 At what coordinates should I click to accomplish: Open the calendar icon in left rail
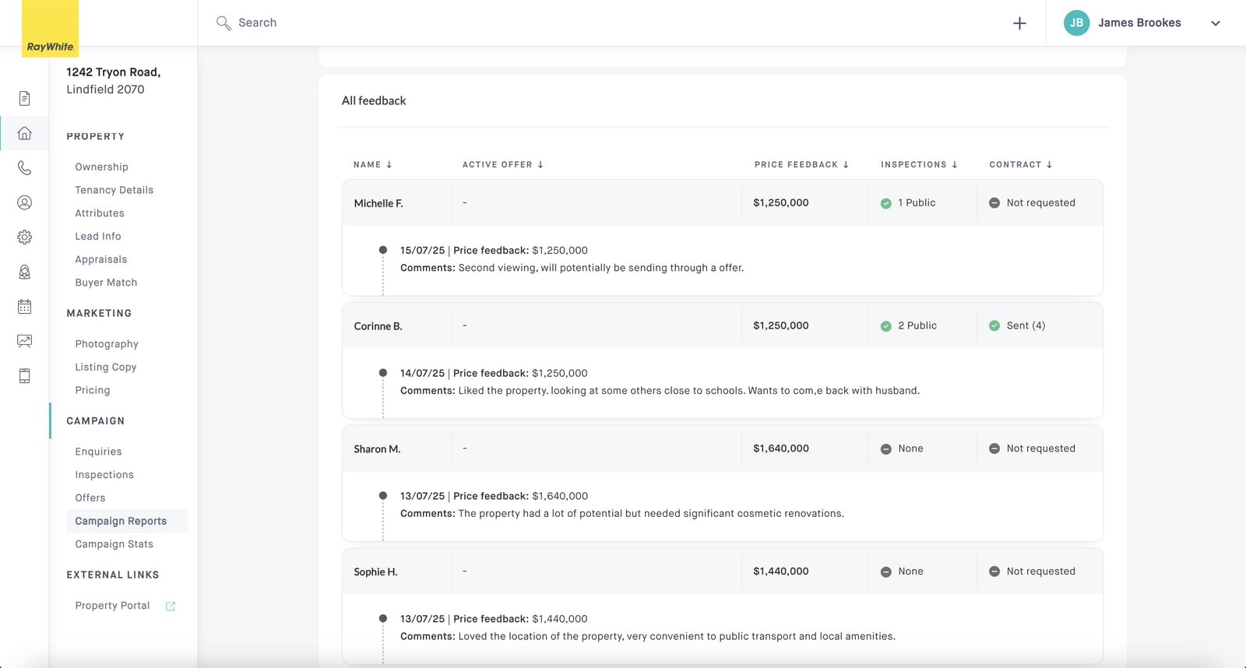click(x=25, y=307)
